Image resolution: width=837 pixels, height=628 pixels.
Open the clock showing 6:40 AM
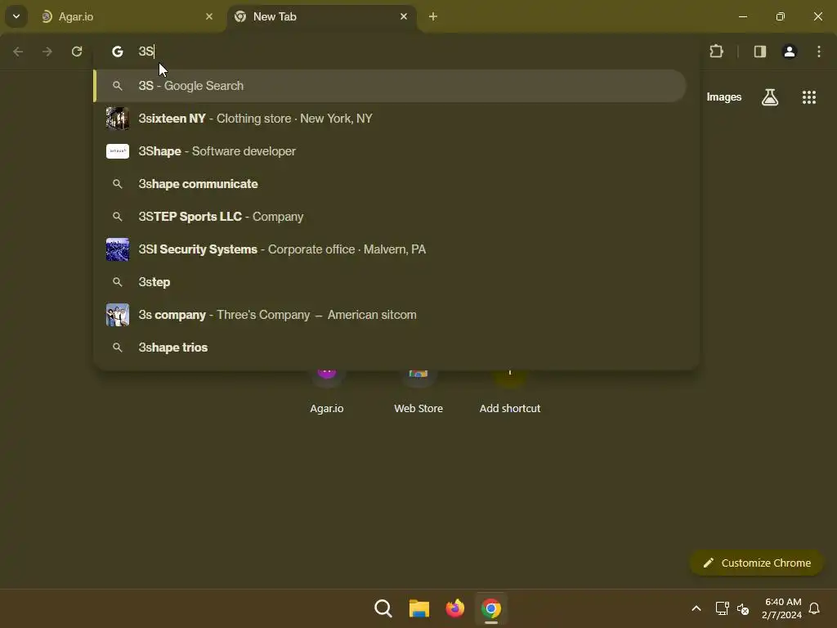click(x=782, y=608)
